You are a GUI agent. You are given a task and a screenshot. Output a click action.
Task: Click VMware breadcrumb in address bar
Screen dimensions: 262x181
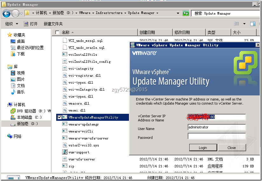(x=85, y=13)
